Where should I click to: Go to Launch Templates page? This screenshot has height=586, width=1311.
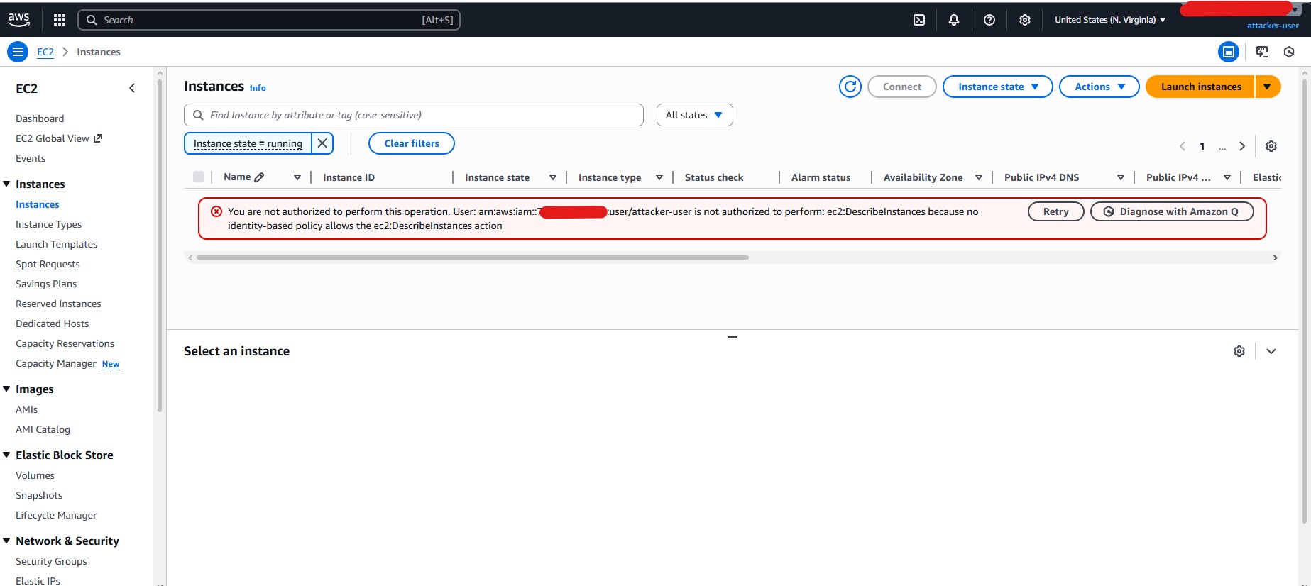pyautogui.click(x=56, y=244)
